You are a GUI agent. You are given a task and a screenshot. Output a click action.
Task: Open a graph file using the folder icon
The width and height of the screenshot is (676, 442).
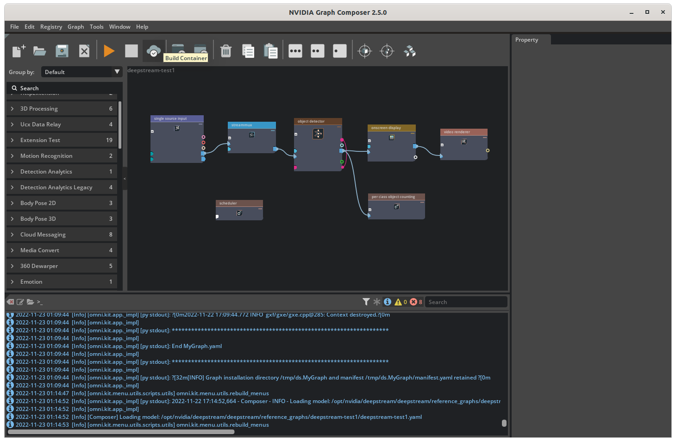click(40, 51)
